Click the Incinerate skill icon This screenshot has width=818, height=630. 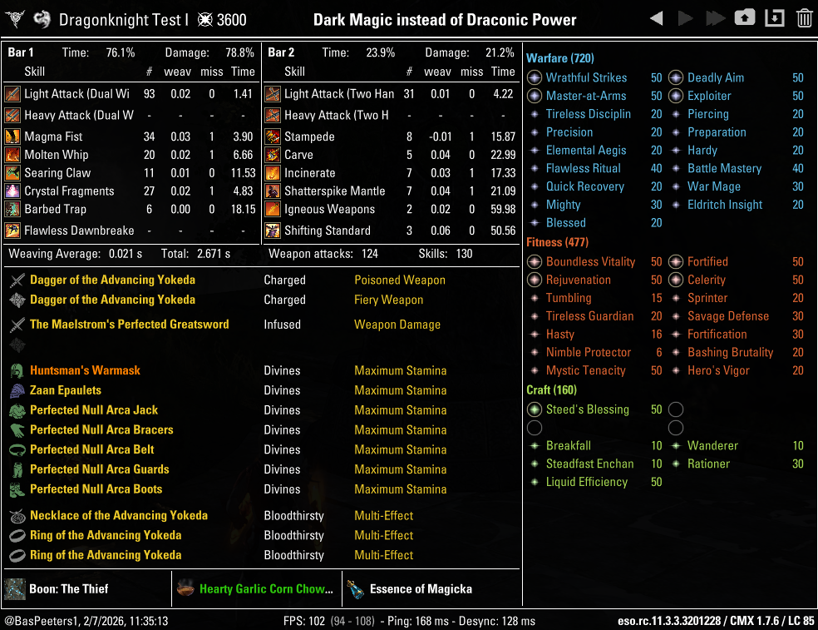[x=274, y=172]
